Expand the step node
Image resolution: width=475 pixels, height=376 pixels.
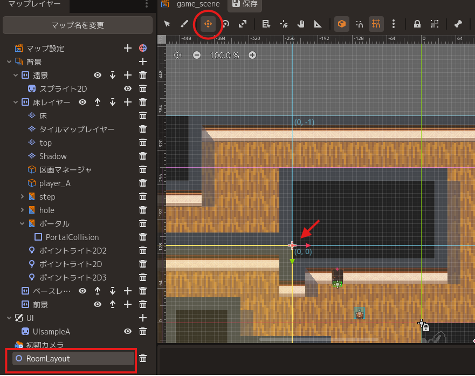tap(22, 197)
